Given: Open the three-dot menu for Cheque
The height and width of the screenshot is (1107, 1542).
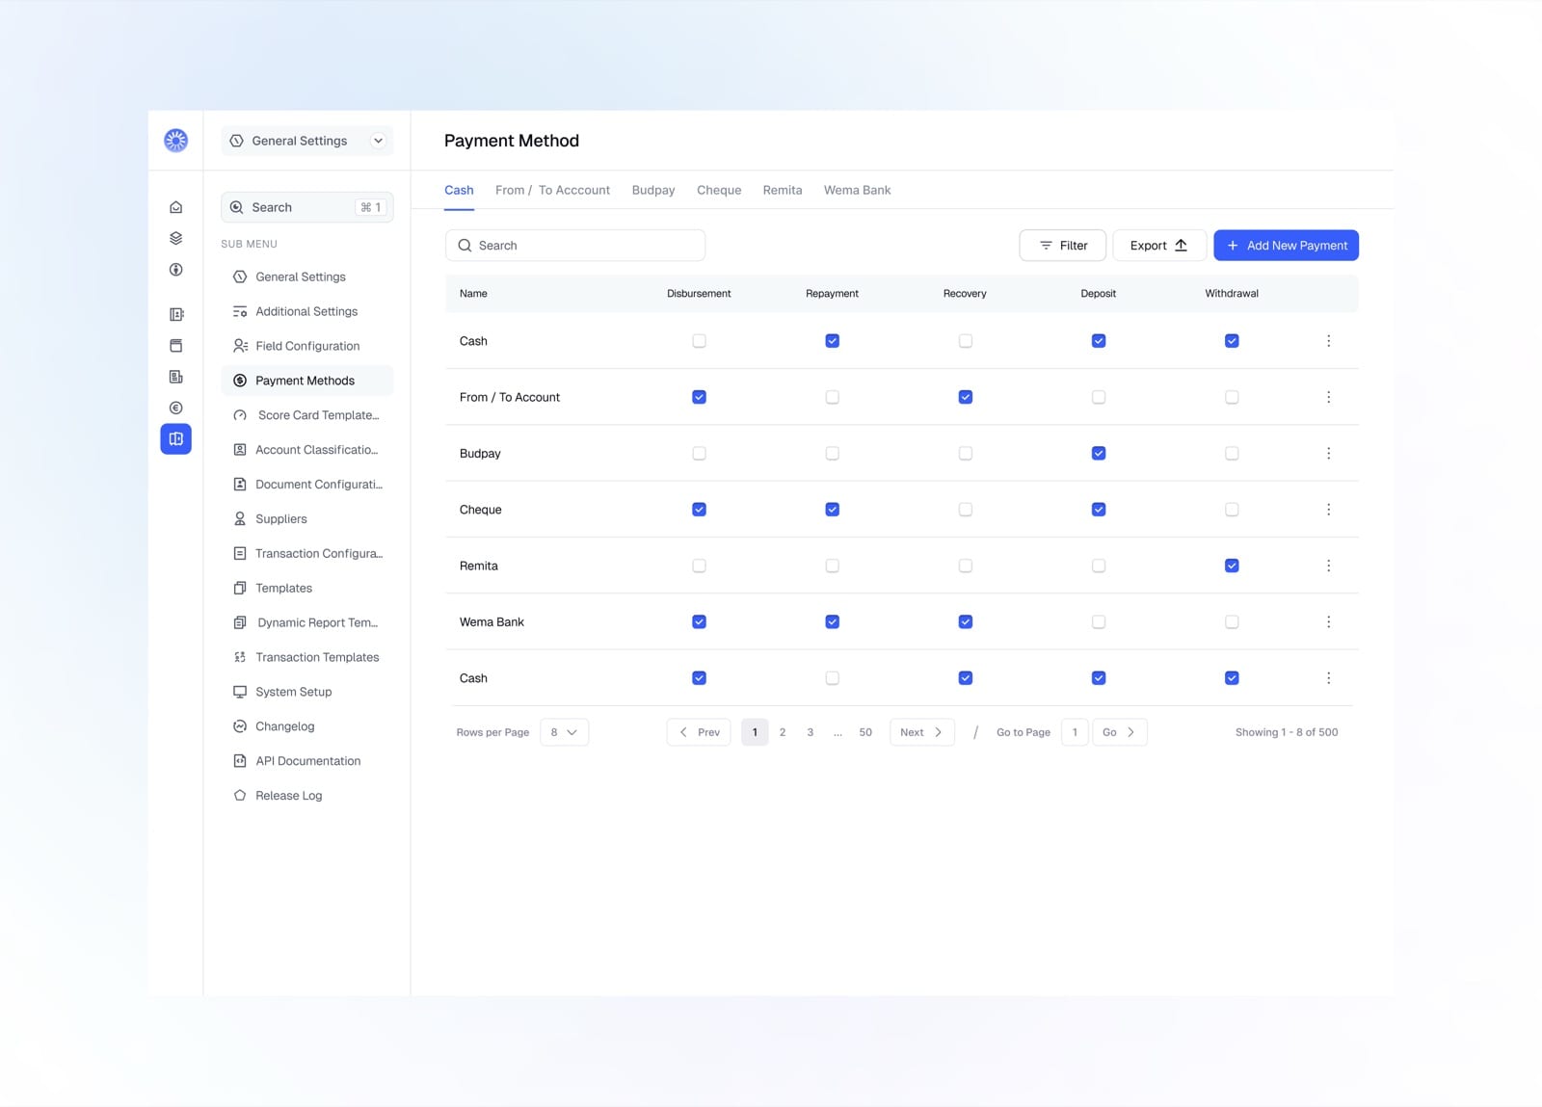Looking at the screenshot, I should (1328, 510).
